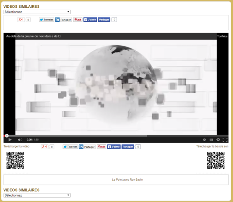Screen dimensions: 233x202
Task: Click the top Google +1 button
Action: [21, 20]
